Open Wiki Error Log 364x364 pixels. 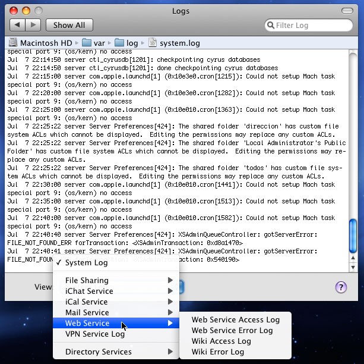(x=235, y=352)
